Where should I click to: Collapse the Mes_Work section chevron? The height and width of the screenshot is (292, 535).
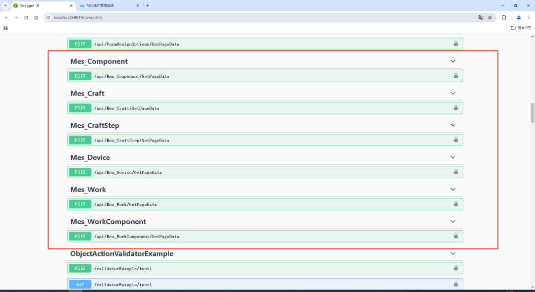[x=453, y=190]
